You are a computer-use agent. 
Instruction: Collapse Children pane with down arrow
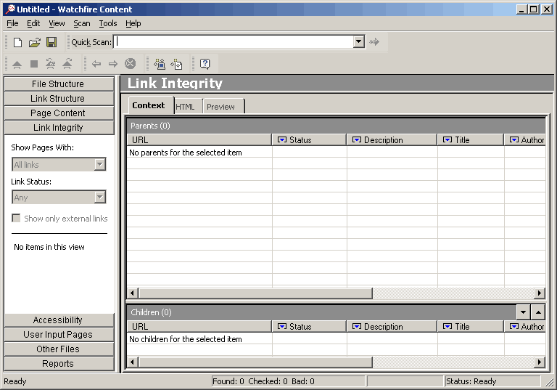(x=523, y=312)
